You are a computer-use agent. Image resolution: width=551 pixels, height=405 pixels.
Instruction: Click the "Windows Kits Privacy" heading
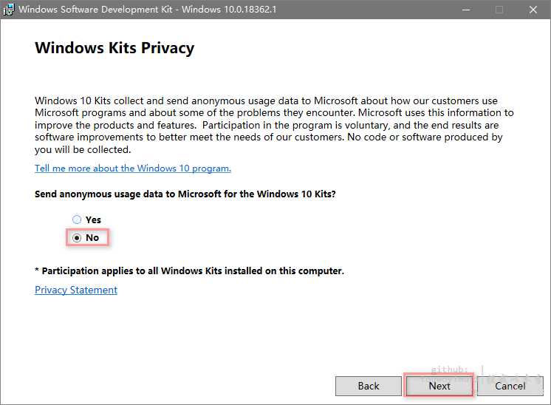114,49
